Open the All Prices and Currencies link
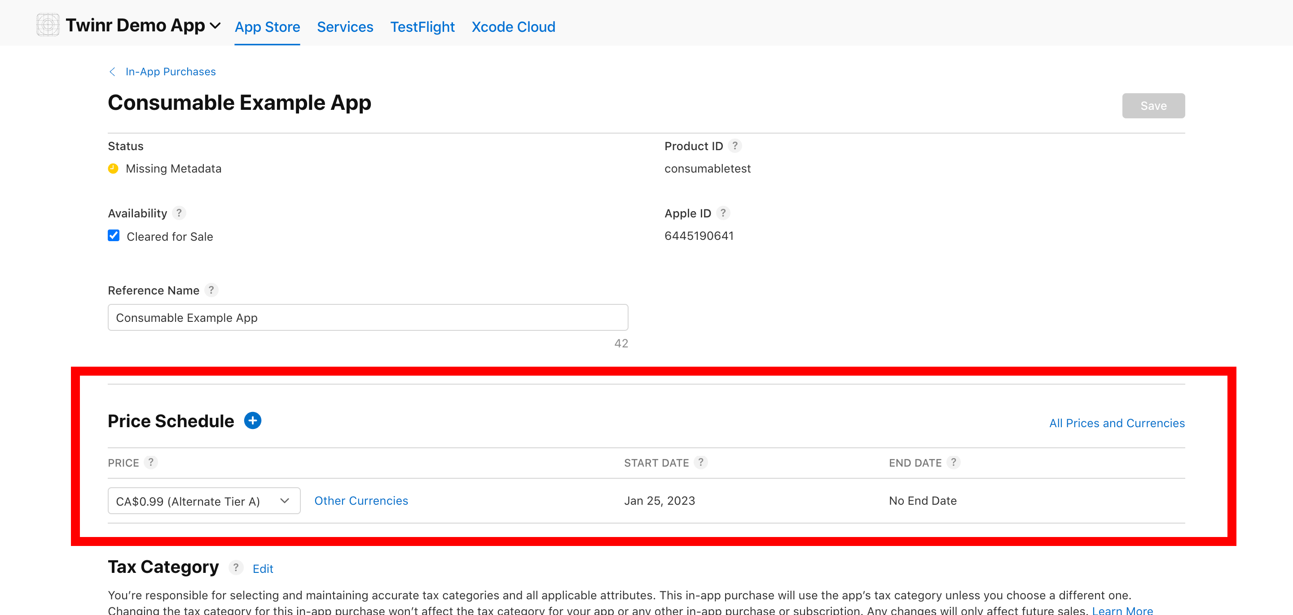Viewport: 1293px width, 615px height. [x=1116, y=423]
